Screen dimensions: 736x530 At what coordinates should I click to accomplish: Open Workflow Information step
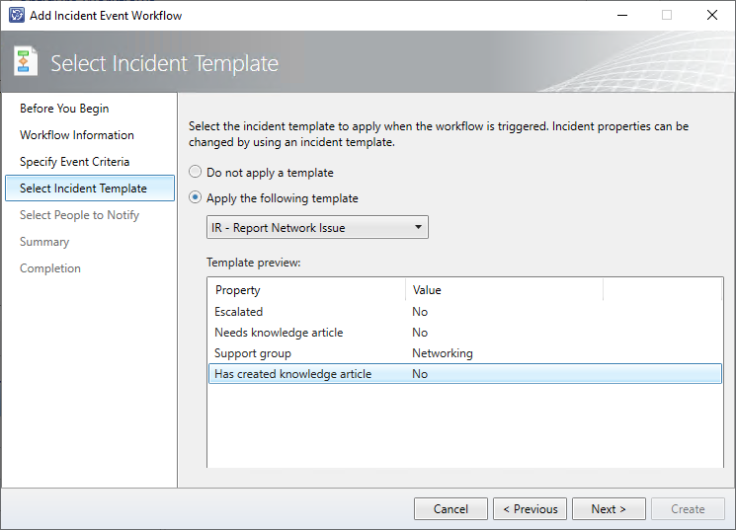pos(77,135)
